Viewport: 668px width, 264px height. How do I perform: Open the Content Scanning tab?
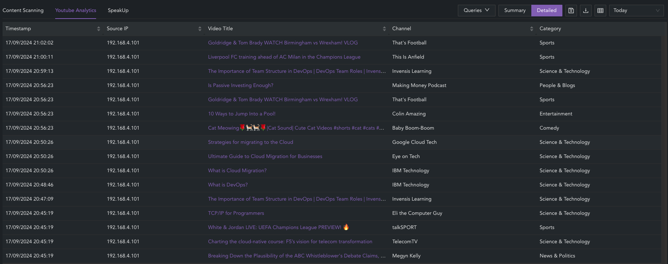coord(23,10)
